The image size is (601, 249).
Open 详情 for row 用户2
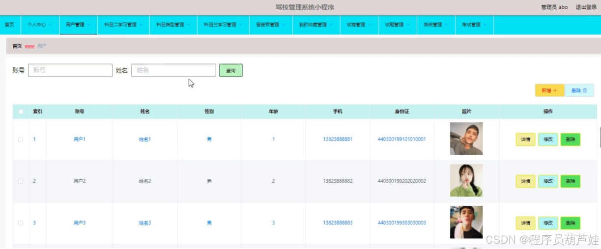(x=525, y=181)
